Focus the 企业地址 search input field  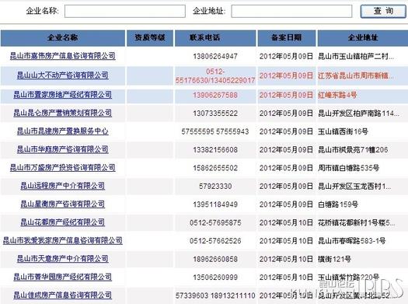coord(291,11)
